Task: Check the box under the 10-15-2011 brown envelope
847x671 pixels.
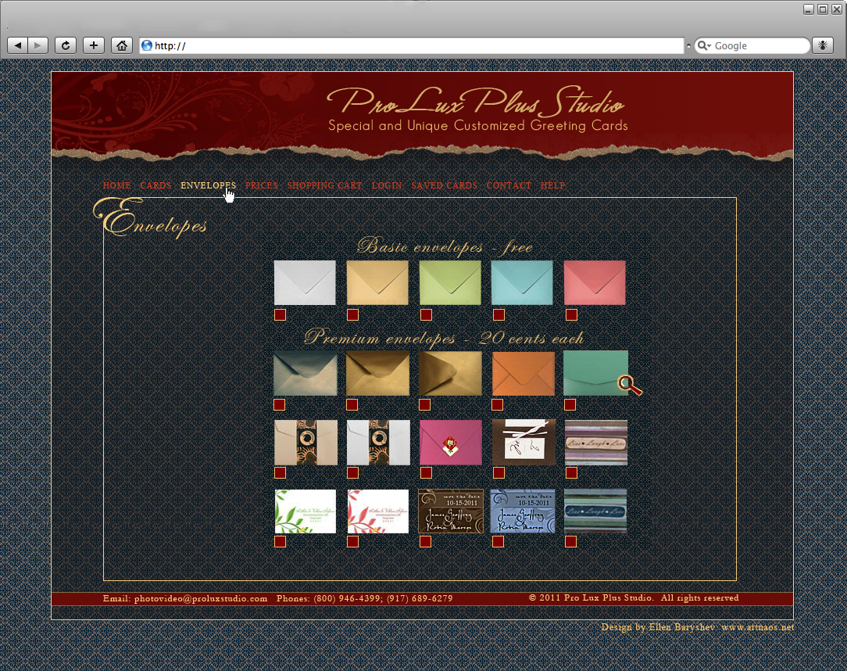Action: click(x=426, y=540)
